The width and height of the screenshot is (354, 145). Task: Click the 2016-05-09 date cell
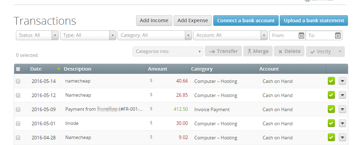click(x=43, y=109)
